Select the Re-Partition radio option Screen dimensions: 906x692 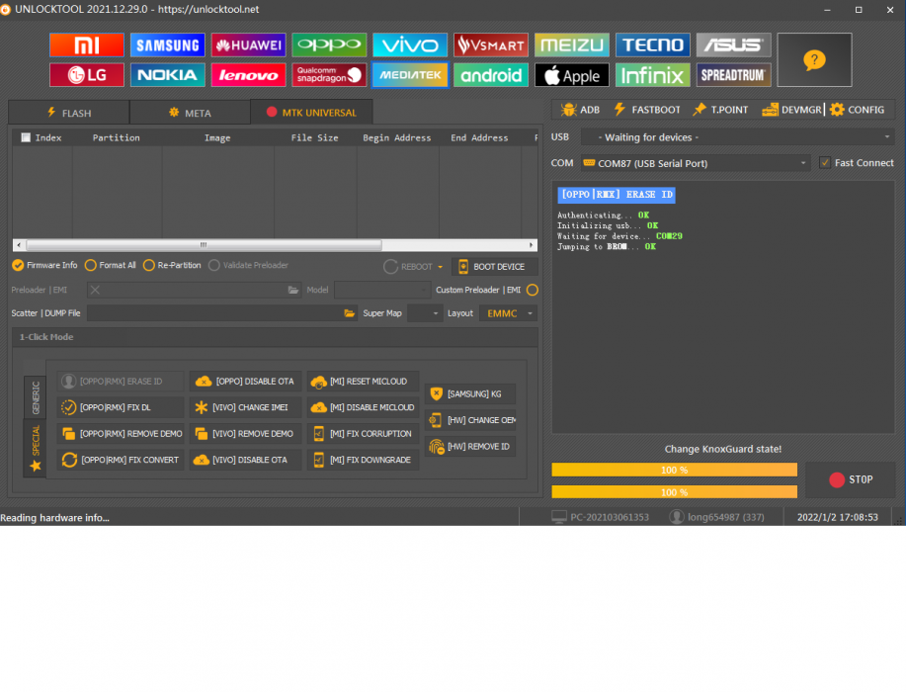coord(172,265)
